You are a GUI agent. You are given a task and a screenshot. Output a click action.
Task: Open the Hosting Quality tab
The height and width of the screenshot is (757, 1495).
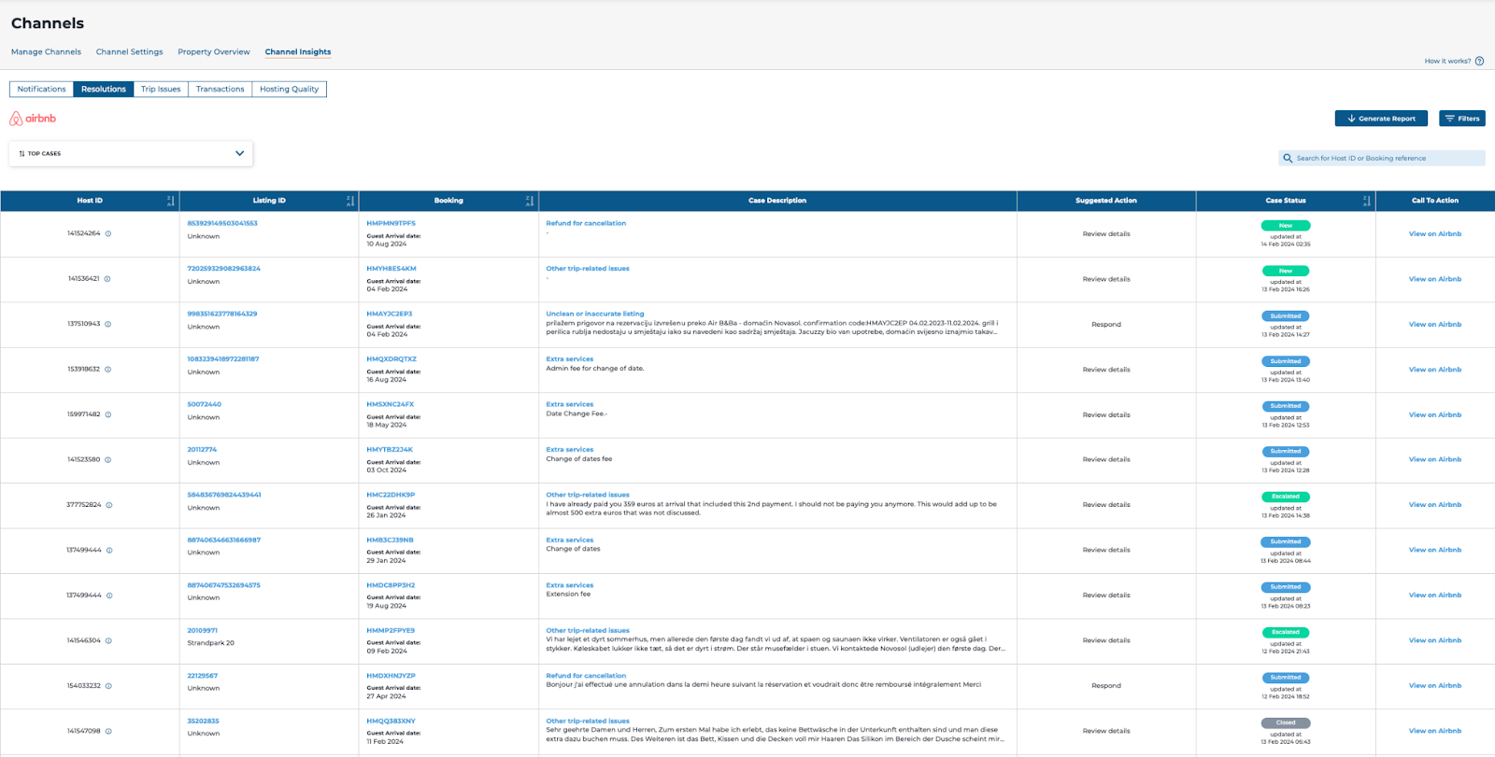[289, 90]
